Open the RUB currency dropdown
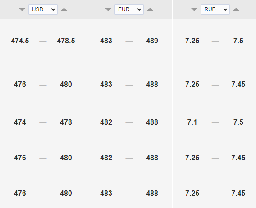The image size is (256, 208). tap(215, 9)
